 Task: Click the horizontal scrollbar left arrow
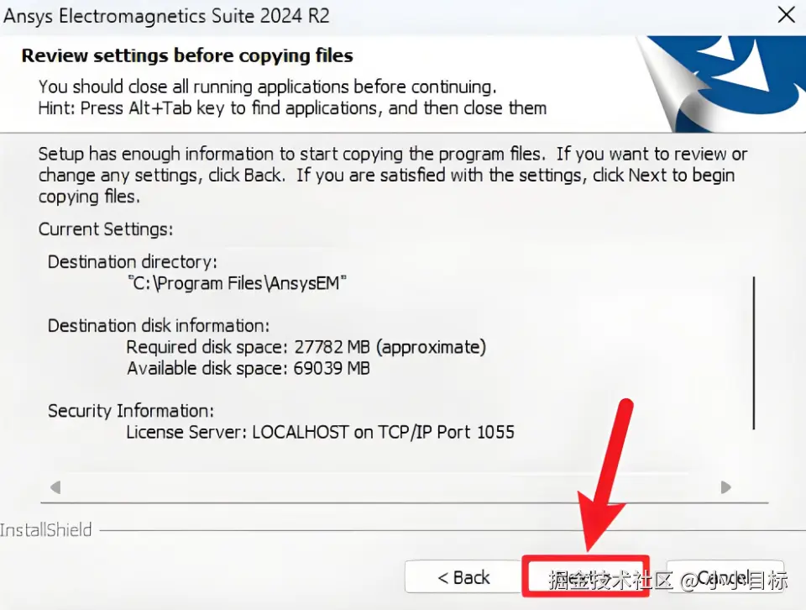55,487
